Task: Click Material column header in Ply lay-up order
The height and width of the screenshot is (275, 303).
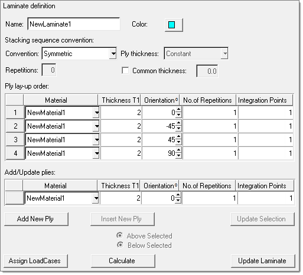Action: tap(60, 100)
